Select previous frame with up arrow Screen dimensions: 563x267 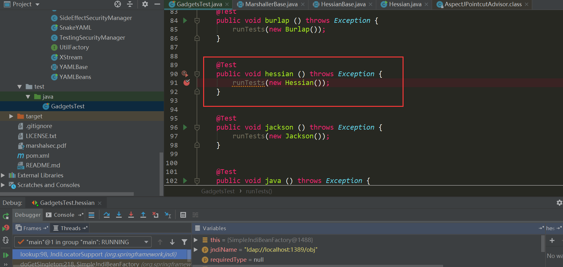[x=160, y=242]
